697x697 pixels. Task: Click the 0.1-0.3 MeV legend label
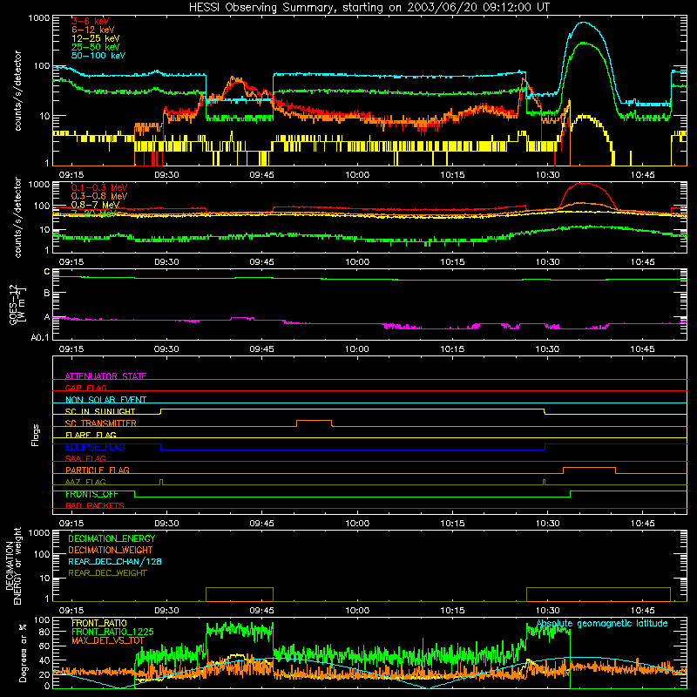(99, 187)
